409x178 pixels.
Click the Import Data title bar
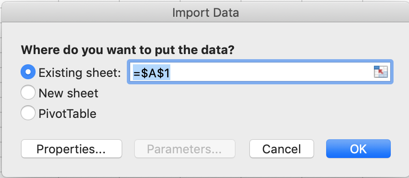coord(205,13)
